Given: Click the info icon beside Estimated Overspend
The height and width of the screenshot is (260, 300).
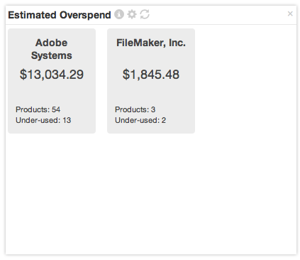Looking at the screenshot, I should [119, 14].
